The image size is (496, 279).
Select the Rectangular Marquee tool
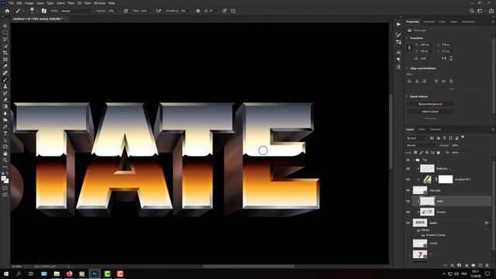5,33
